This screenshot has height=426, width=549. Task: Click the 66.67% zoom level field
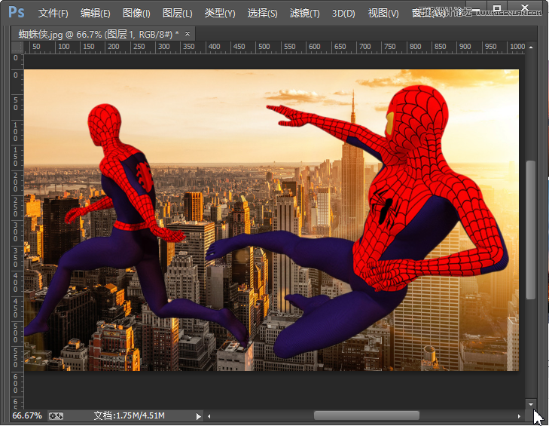(27, 416)
